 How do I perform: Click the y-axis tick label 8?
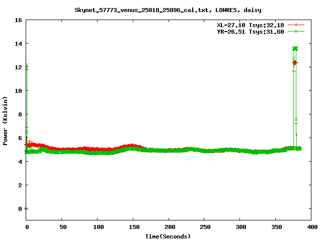20,114
